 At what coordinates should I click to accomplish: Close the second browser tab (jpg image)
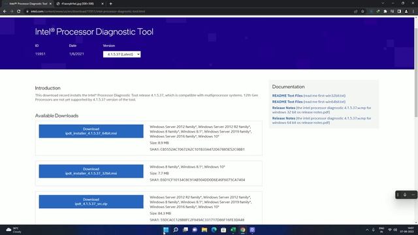(103, 4)
